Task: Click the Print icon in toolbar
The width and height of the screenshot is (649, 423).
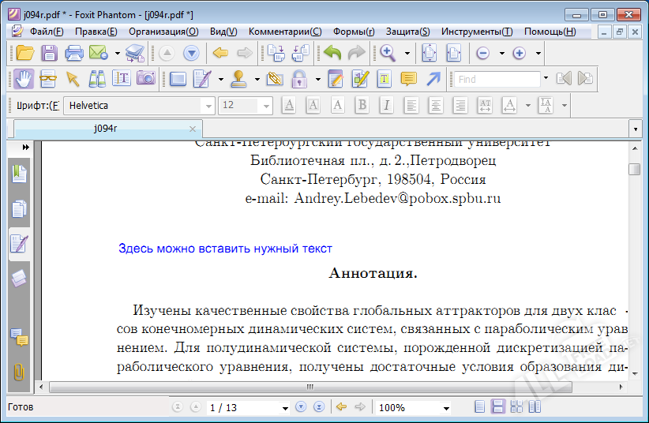Action: tap(74, 54)
